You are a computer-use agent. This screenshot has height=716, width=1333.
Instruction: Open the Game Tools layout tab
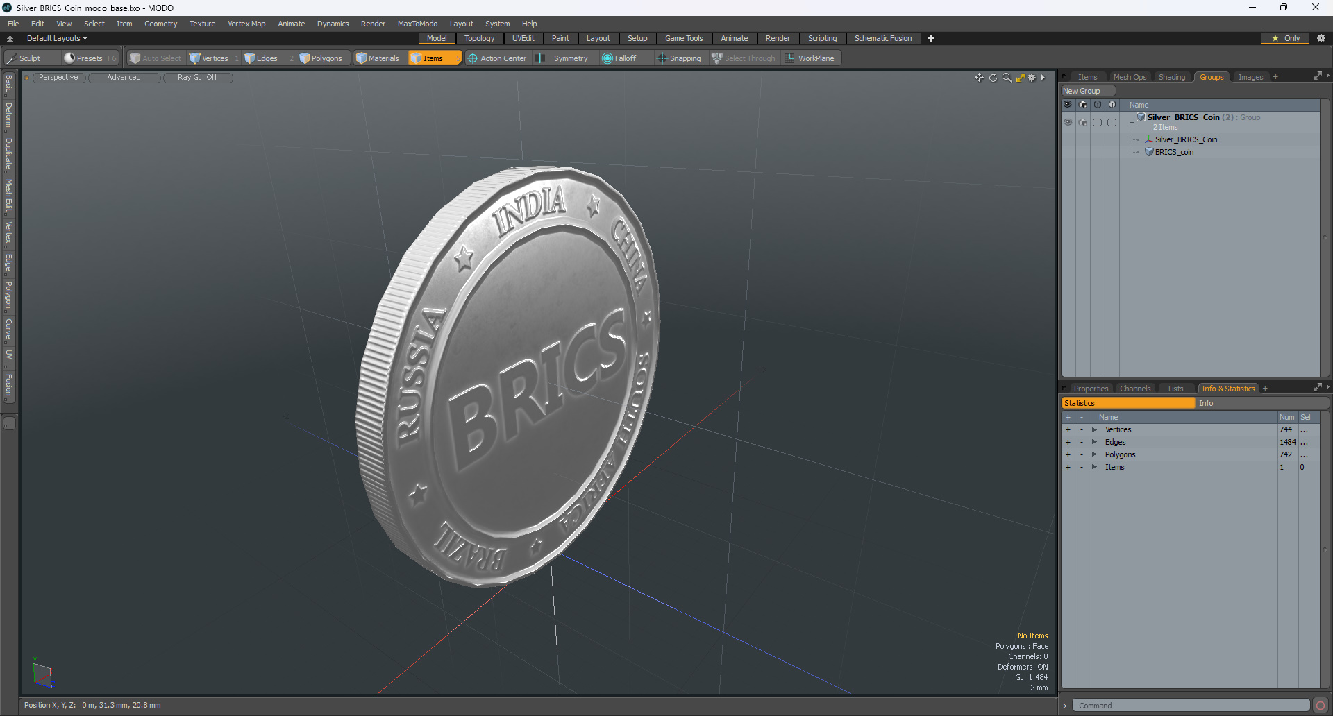click(x=684, y=38)
